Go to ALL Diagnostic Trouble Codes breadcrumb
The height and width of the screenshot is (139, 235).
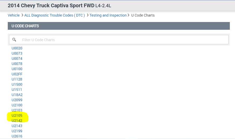55,15
